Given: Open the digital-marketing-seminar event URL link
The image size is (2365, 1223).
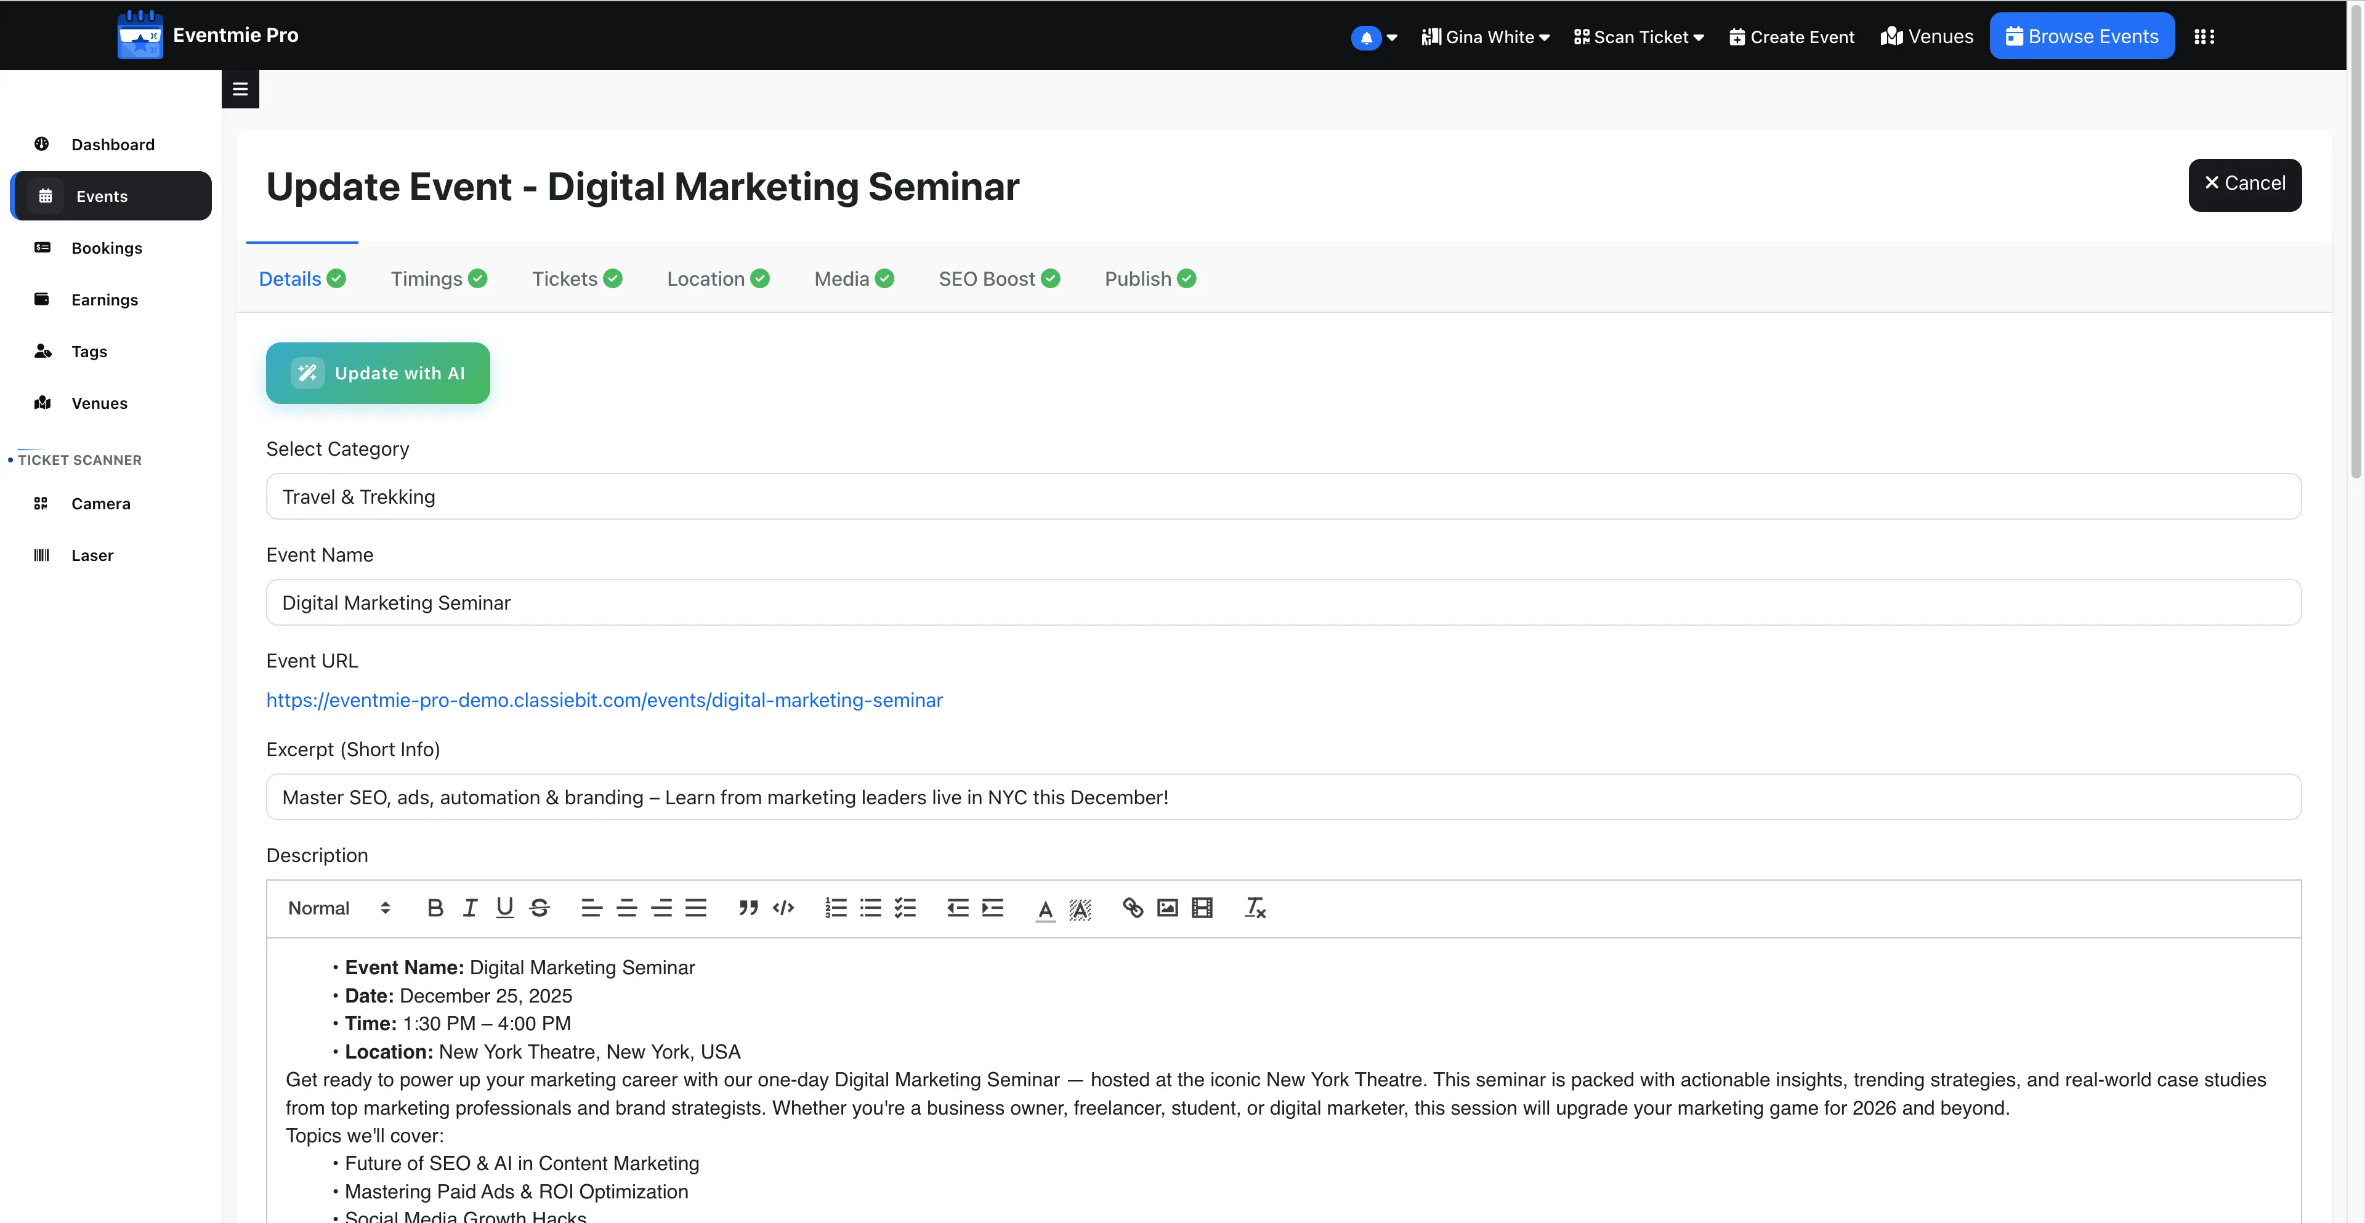Looking at the screenshot, I should pos(604,701).
